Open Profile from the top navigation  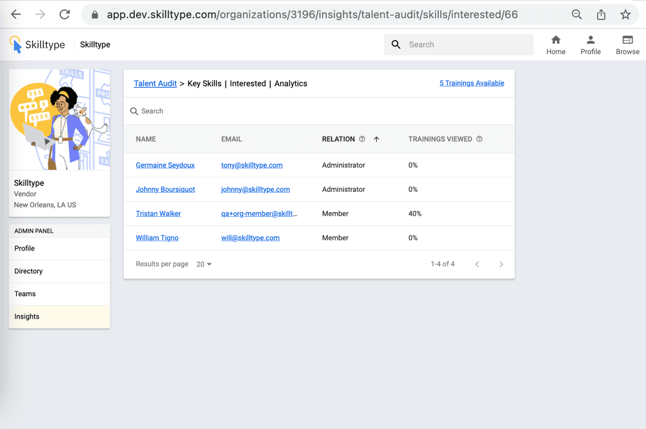click(x=590, y=45)
